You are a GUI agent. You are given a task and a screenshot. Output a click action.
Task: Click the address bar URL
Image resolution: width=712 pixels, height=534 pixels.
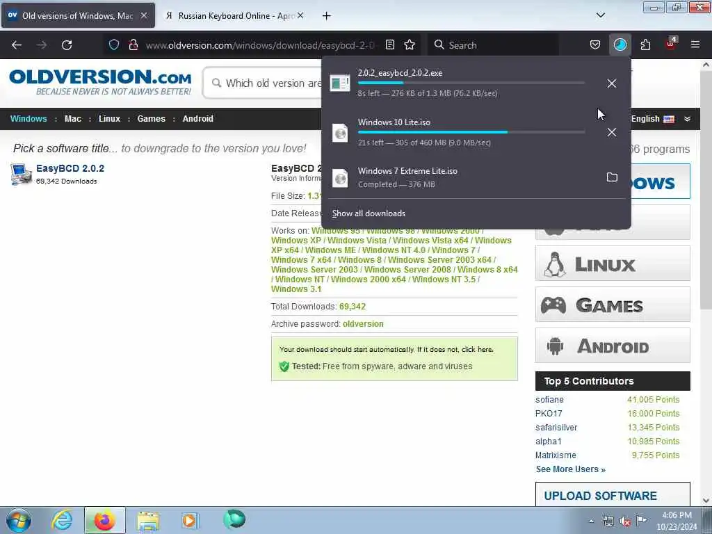click(x=260, y=45)
